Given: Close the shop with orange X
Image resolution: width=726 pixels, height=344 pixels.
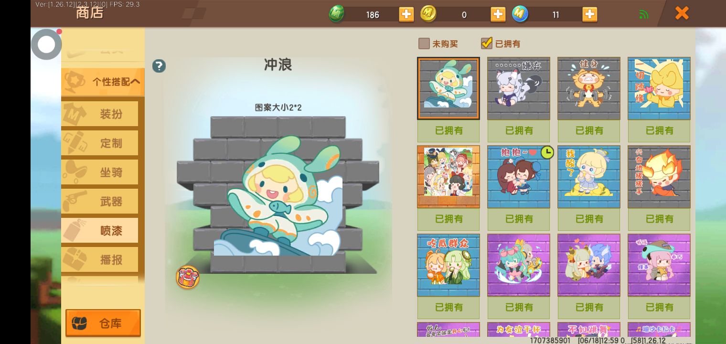Looking at the screenshot, I should coord(682,13).
